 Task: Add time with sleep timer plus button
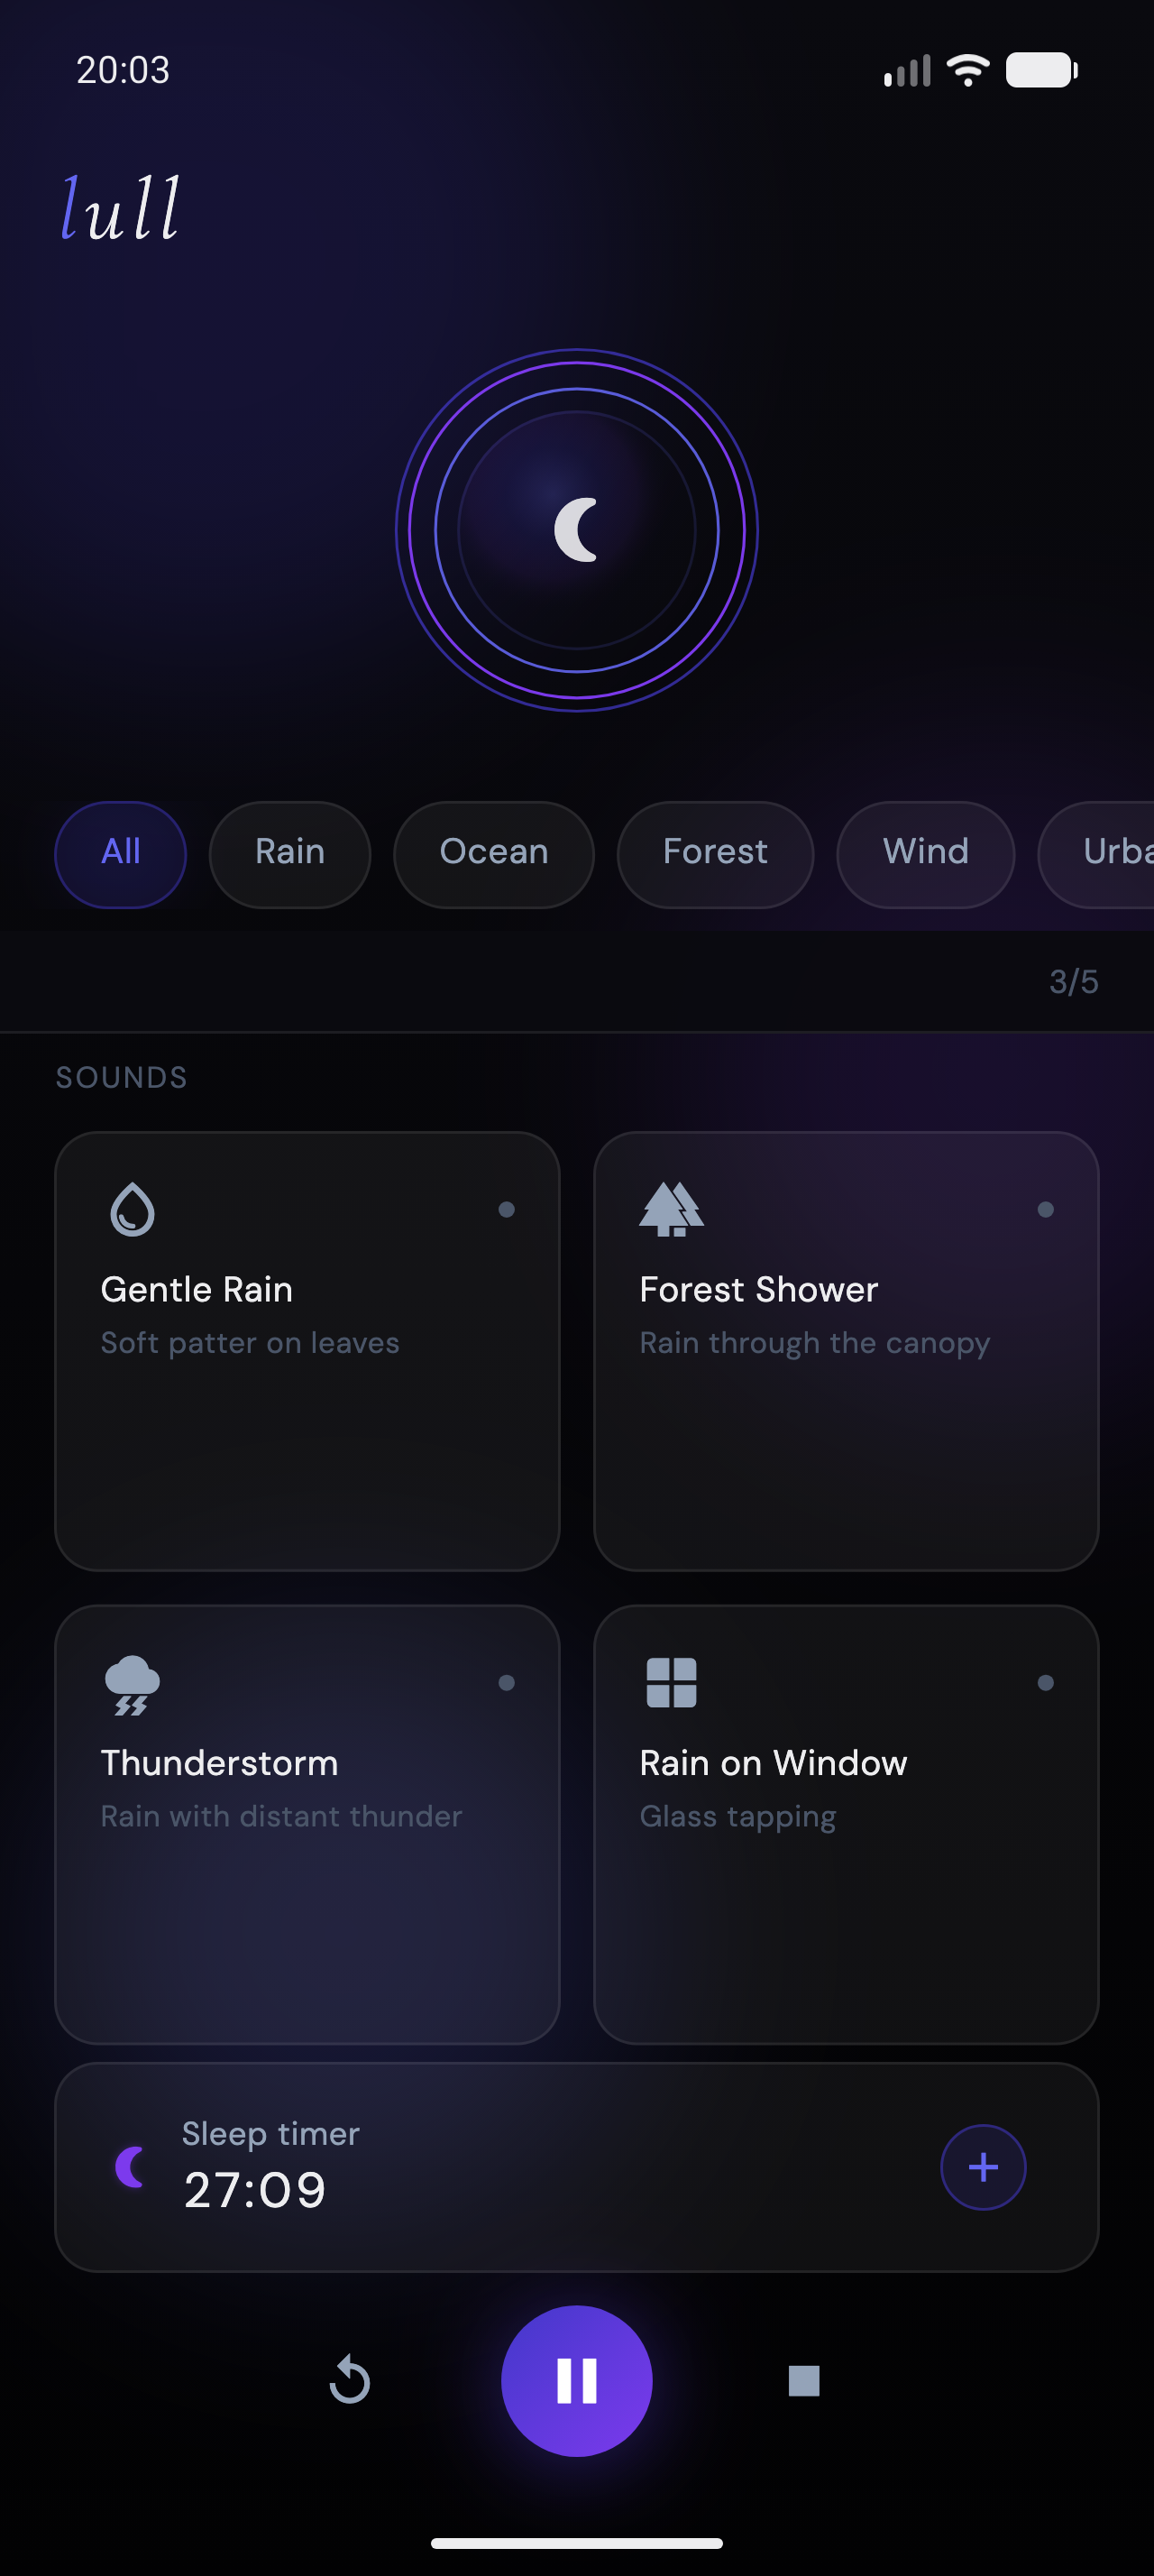[983, 2167]
